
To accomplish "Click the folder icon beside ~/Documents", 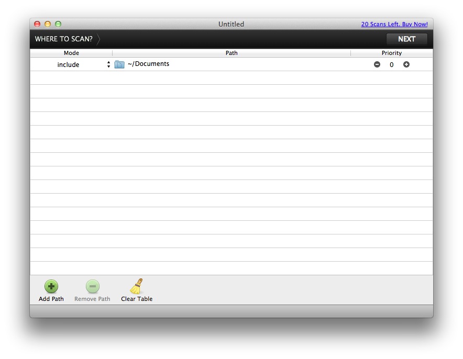I will click(119, 64).
